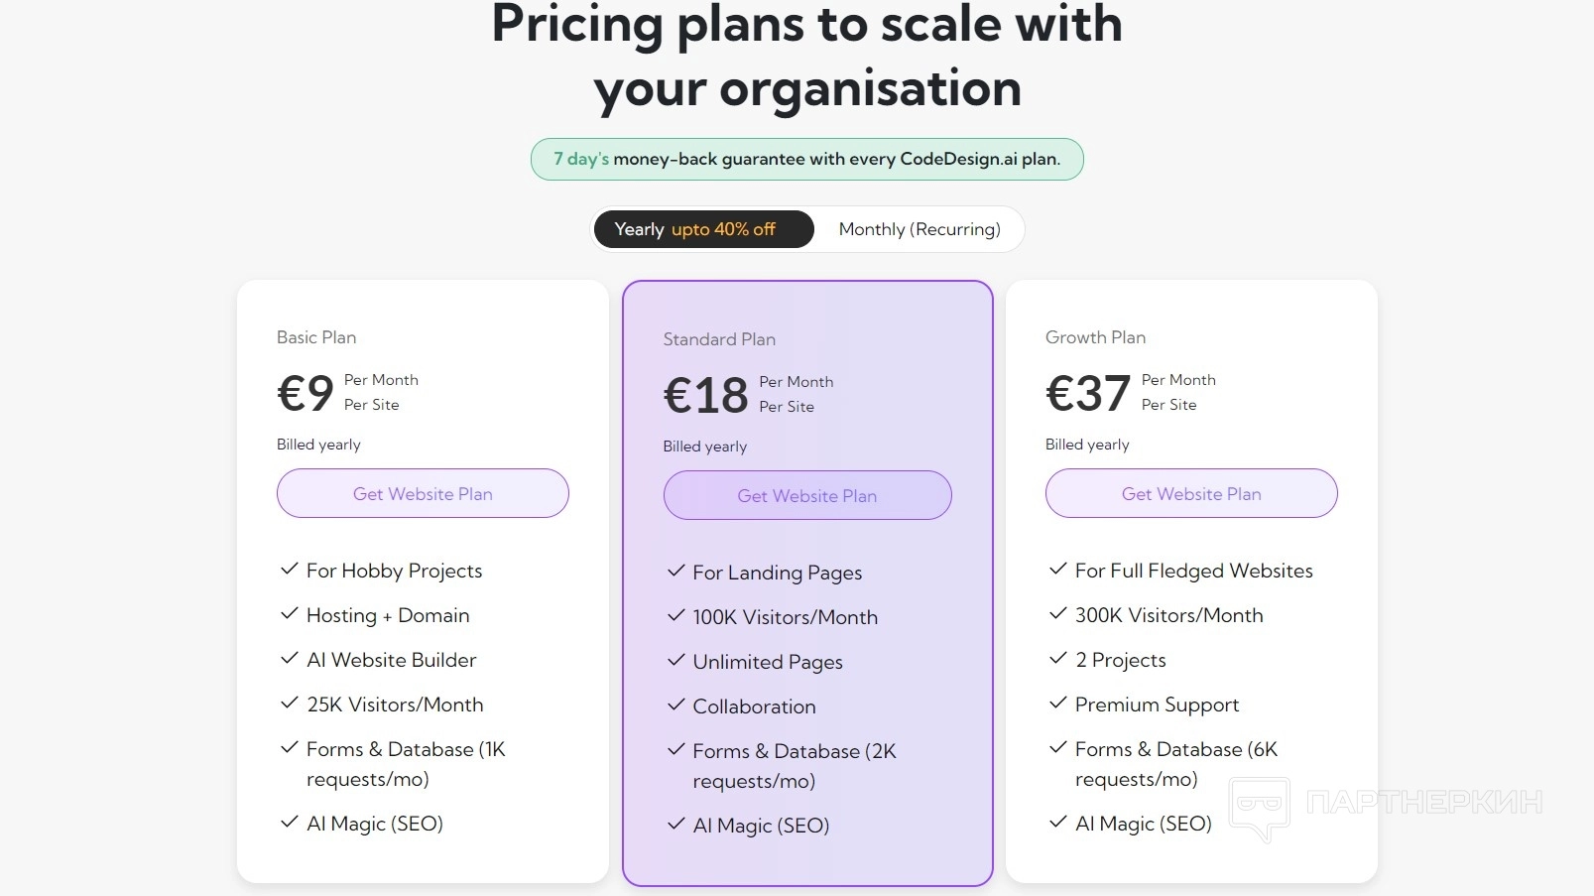Viewport: 1594px width, 896px height.
Task: Click the Partnerkin watermark logo icon
Action: click(1260, 808)
